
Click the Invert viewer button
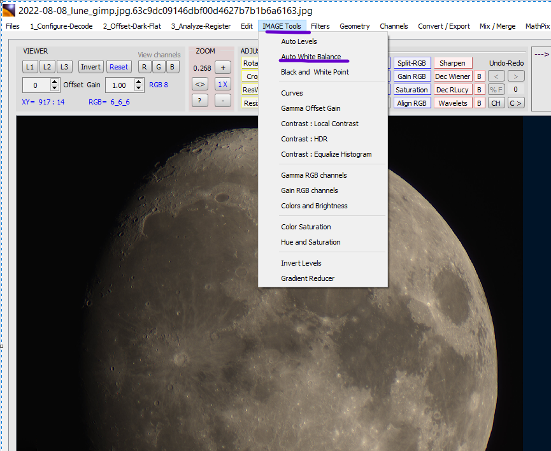coord(90,67)
